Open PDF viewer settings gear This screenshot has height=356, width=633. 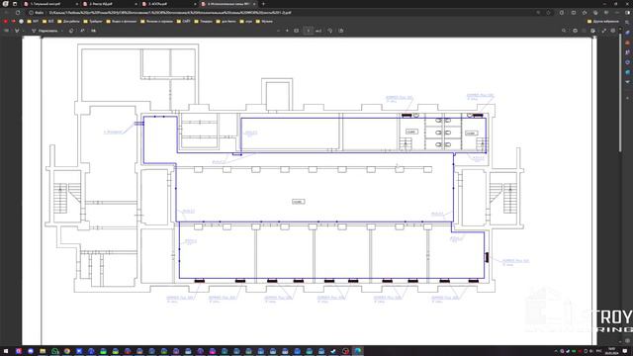(613, 31)
